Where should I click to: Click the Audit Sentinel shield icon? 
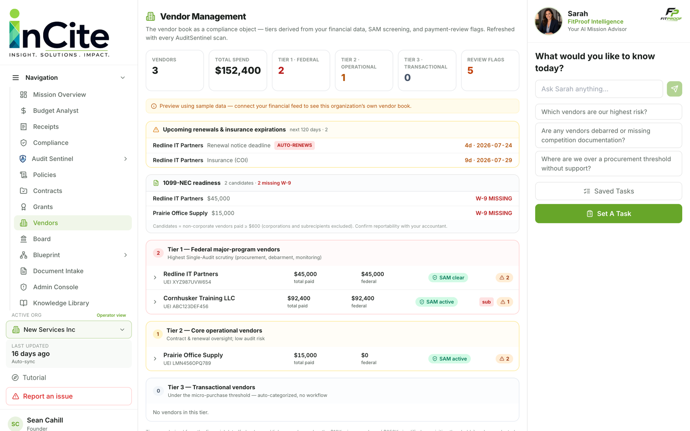tap(23, 159)
